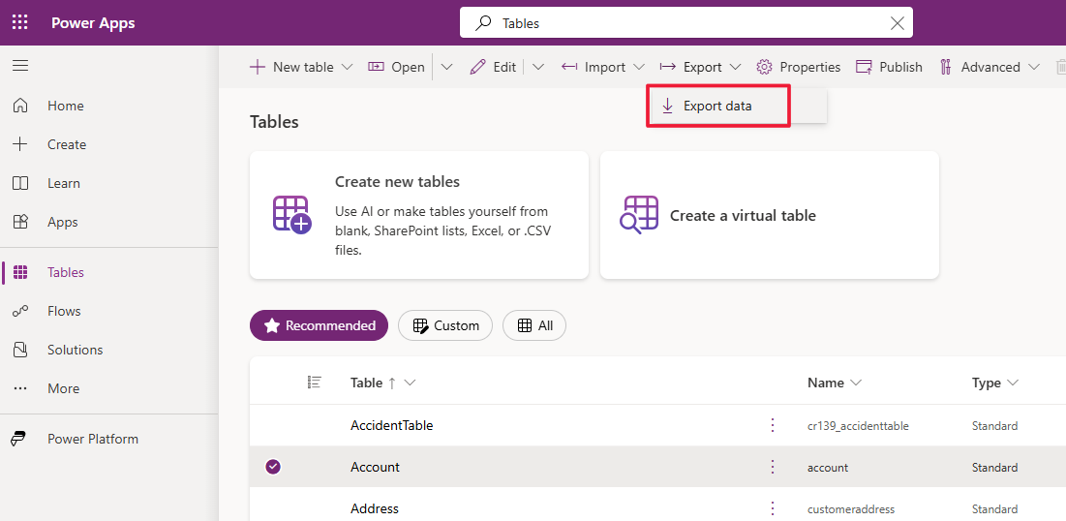Open the AccidentTable table link
This screenshot has height=521, width=1066.
coord(391,425)
